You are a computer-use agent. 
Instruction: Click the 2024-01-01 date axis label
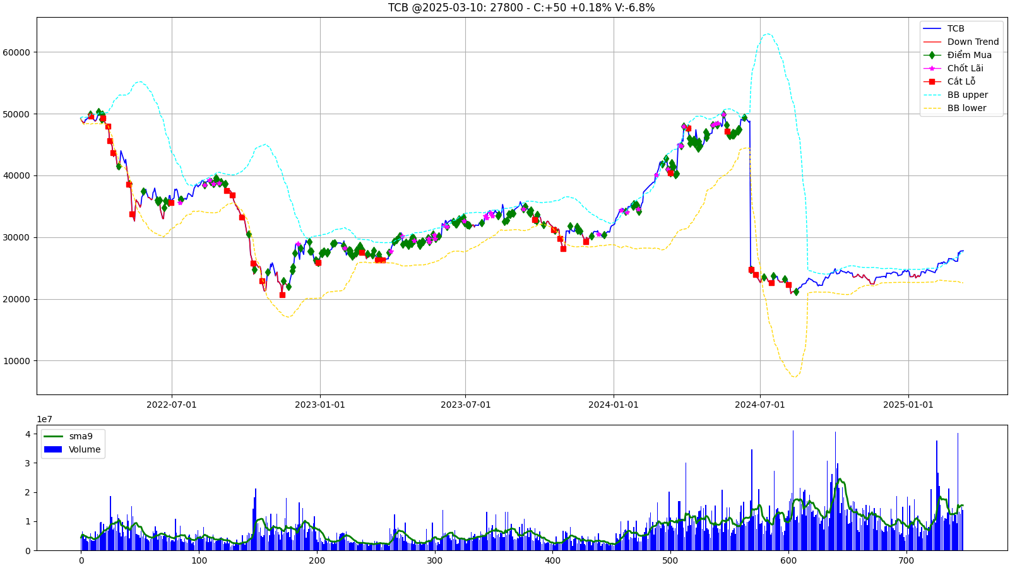pos(614,405)
